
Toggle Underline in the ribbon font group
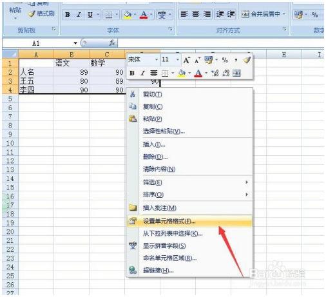(90, 15)
